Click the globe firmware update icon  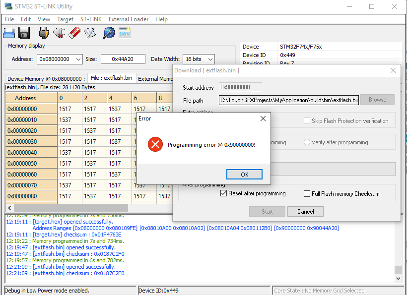coord(109,33)
